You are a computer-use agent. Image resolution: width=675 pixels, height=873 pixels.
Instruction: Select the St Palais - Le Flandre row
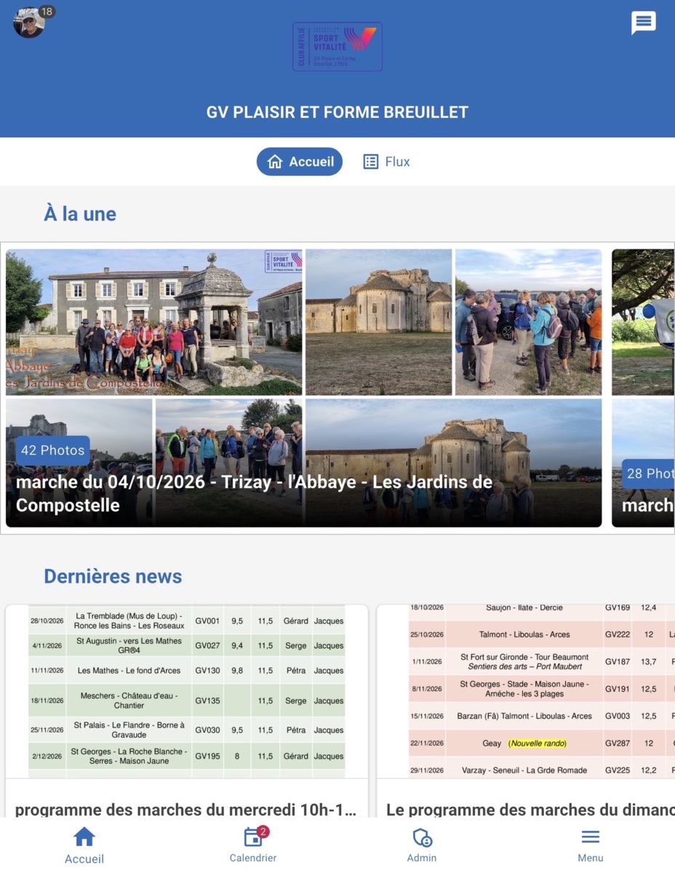pyautogui.click(x=187, y=730)
